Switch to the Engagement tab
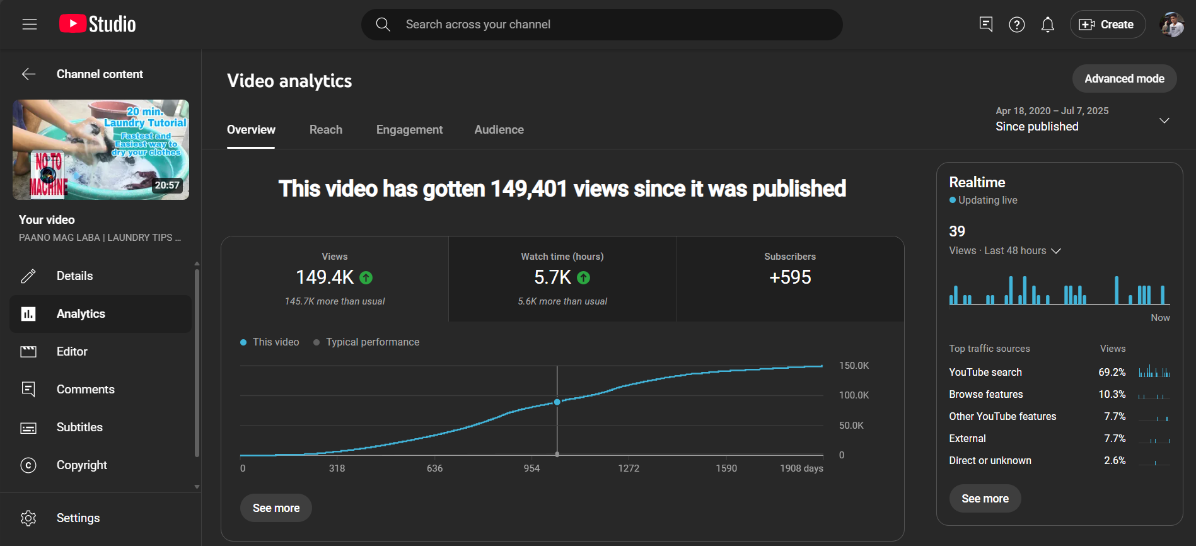This screenshot has width=1196, height=546. pos(409,130)
